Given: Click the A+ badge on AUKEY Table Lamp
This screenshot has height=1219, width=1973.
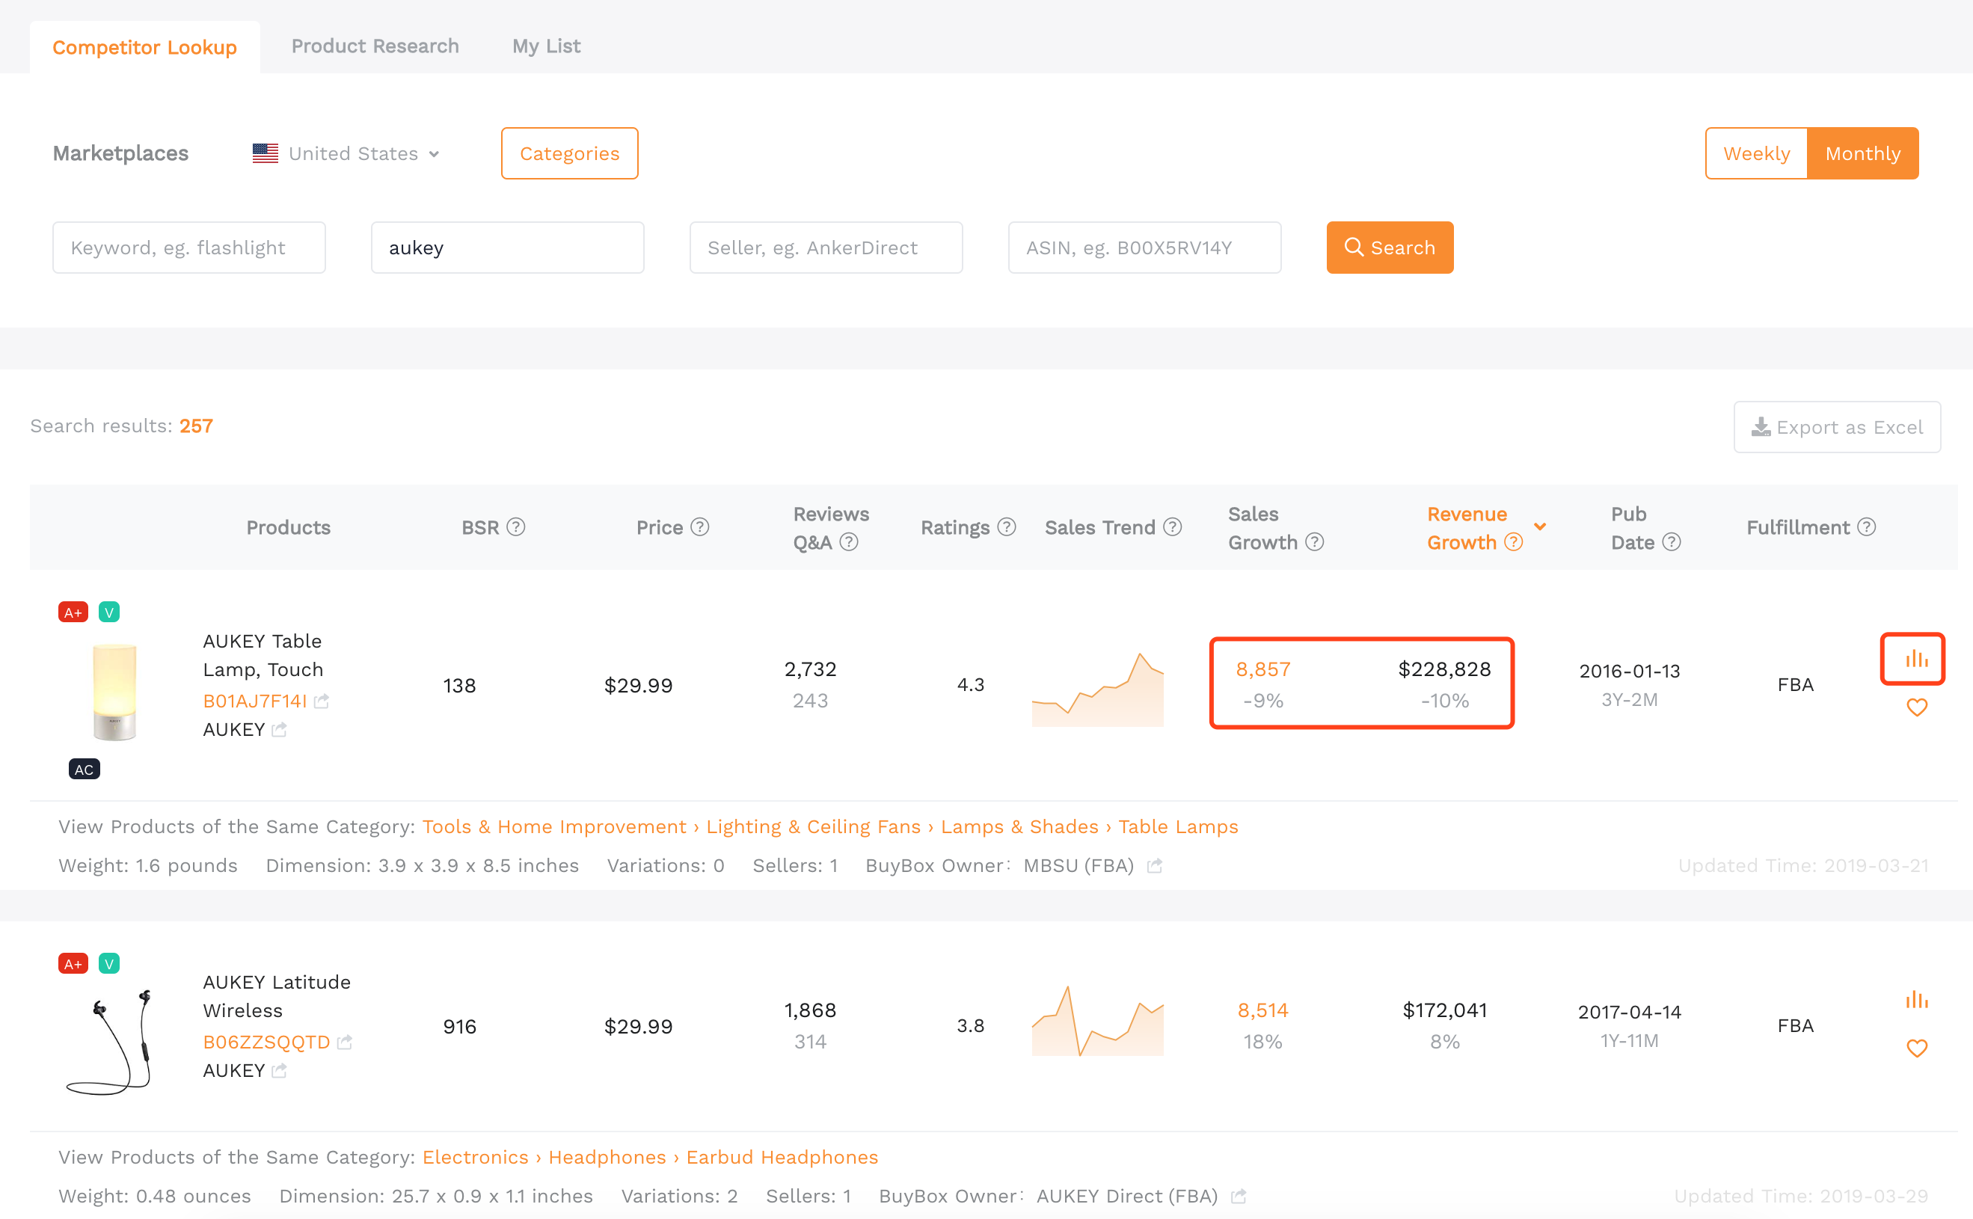Looking at the screenshot, I should (x=73, y=612).
